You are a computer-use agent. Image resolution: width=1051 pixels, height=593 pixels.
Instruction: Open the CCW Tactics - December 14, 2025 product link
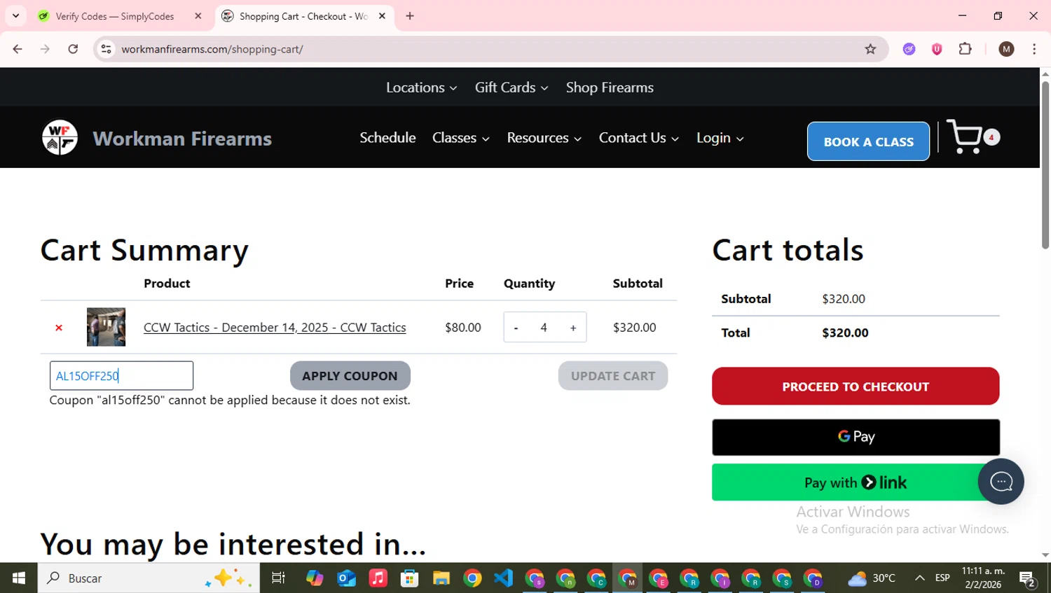(x=275, y=328)
